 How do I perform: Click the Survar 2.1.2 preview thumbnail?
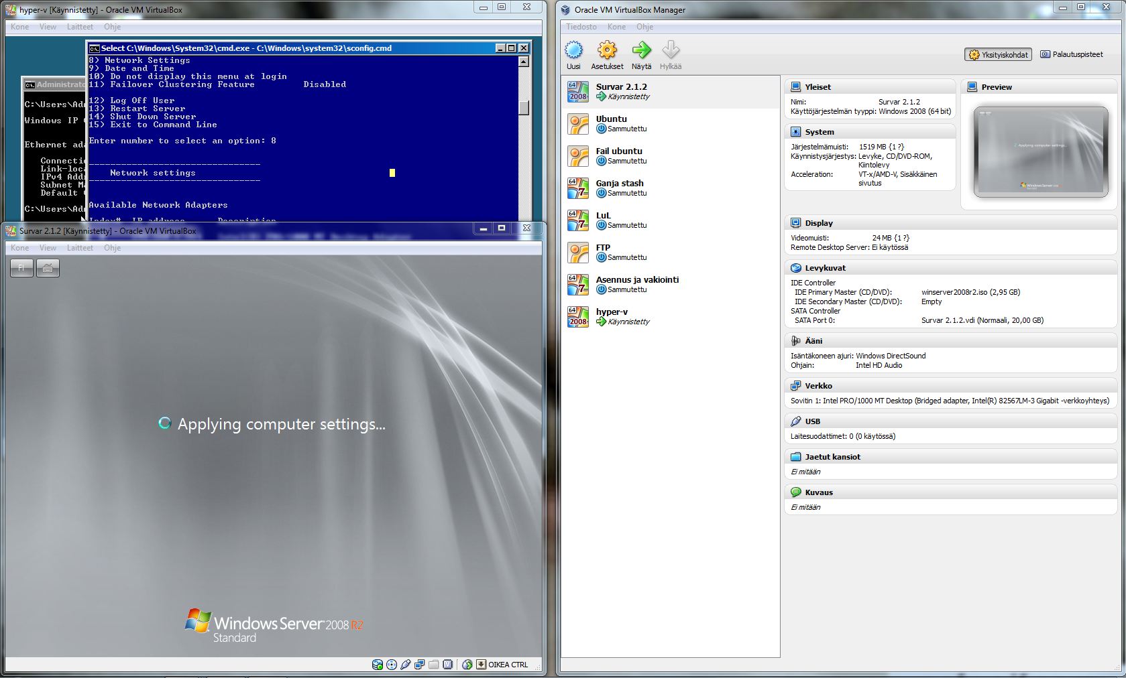point(1040,152)
